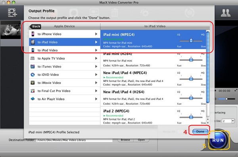The image size is (238, 157).
Task: Select the Final Cut Pro clapper icon
Action: [x=33, y=91]
